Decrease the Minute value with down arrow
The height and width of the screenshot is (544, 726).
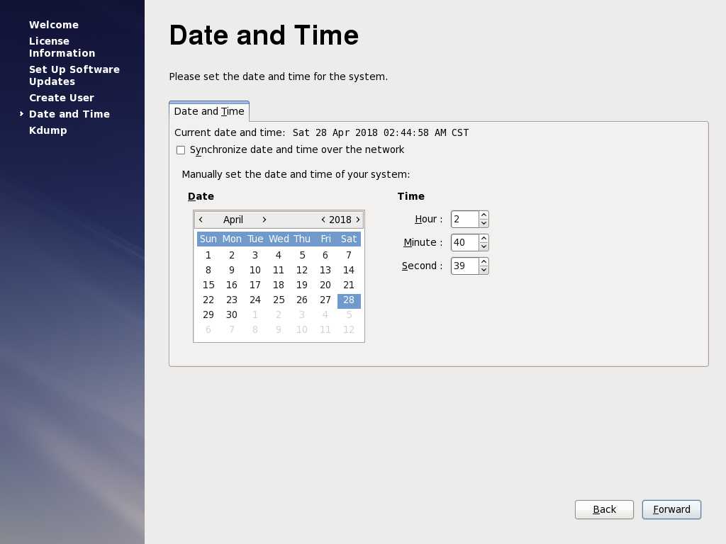484,246
